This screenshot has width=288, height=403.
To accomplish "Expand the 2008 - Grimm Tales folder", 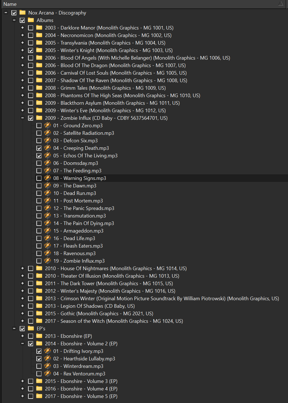I will 23,88.
